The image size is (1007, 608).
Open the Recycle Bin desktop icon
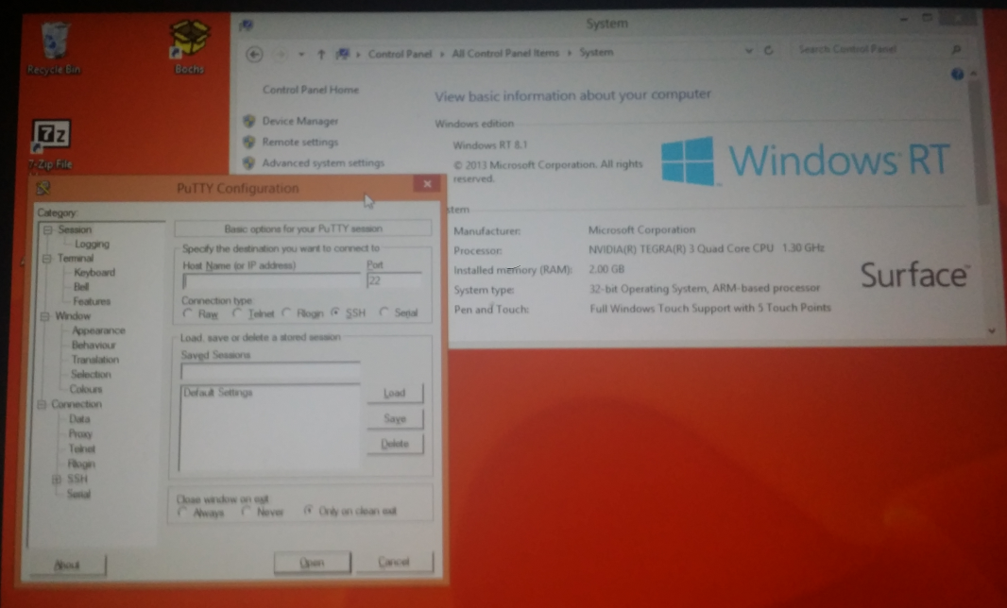coord(54,43)
